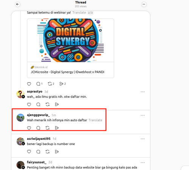Screen dimensions: 189x170
Task: Repost asprastyo's comment
Action: pos(48,104)
